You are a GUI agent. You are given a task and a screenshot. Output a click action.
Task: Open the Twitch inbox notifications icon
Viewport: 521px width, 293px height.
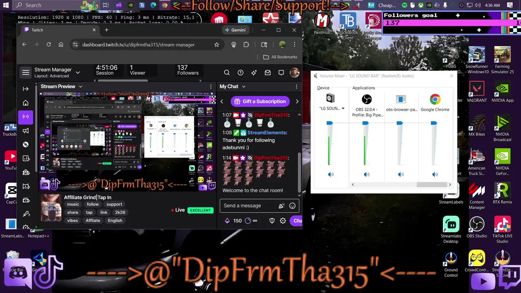(267, 72)
